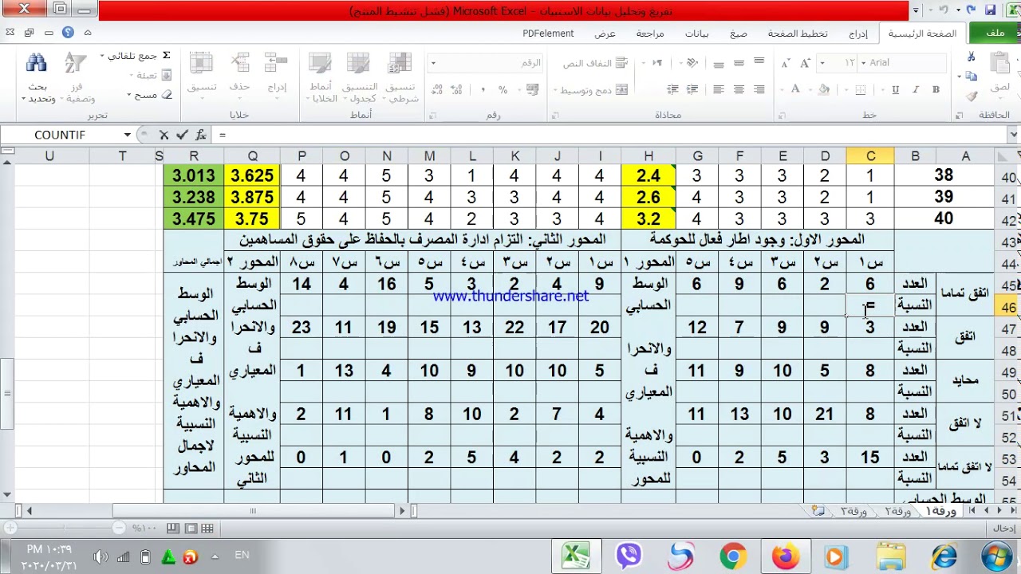
Task: Open the COUNTIF name box dropdown
Action: click(x=127, y=135)
